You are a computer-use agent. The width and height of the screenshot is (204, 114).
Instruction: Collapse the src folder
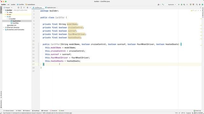5,17
